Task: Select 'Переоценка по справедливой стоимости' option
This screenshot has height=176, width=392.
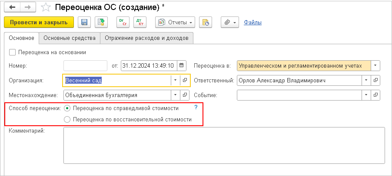Action: point(67,108)
